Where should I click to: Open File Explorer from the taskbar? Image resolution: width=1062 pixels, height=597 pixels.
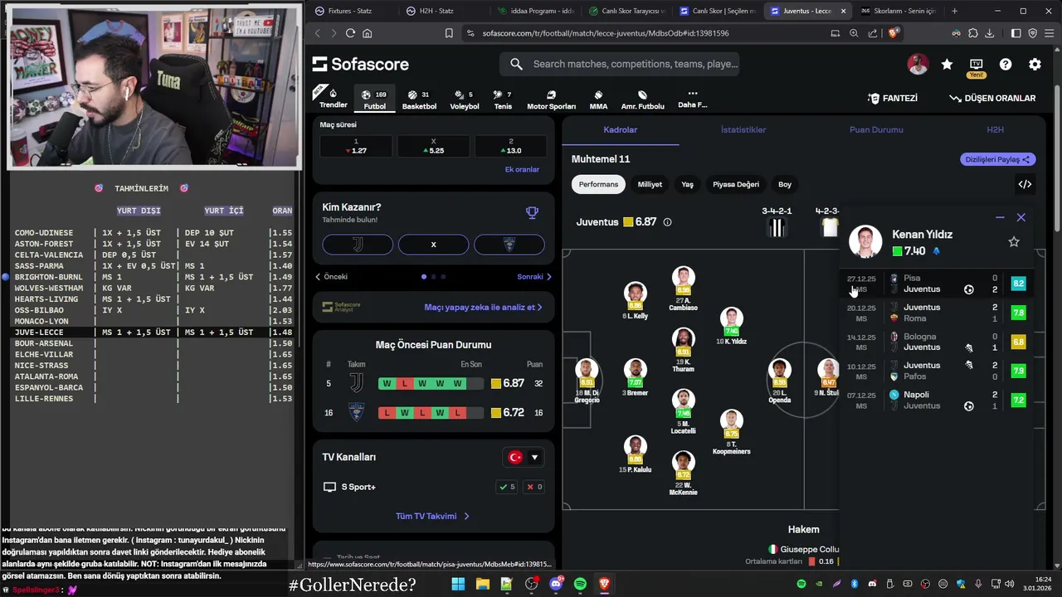(482, 585)
